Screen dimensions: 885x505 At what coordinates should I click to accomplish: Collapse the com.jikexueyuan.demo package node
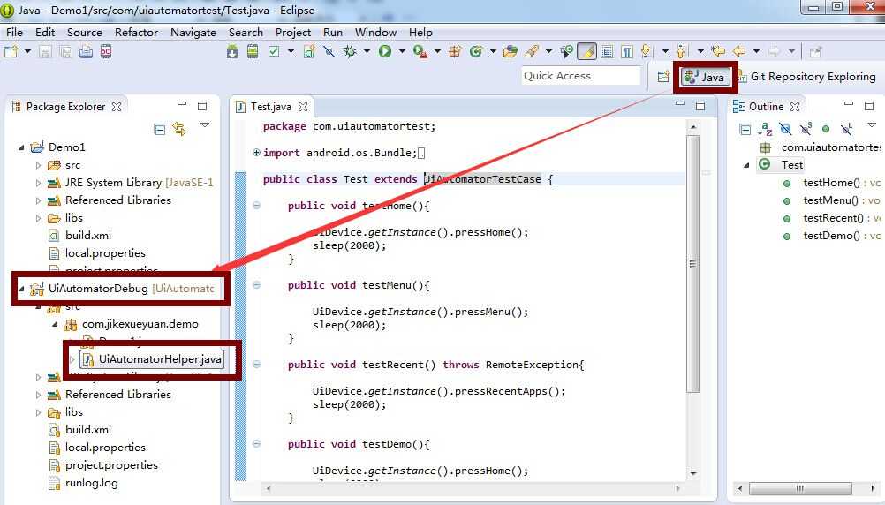coord(56,324)
